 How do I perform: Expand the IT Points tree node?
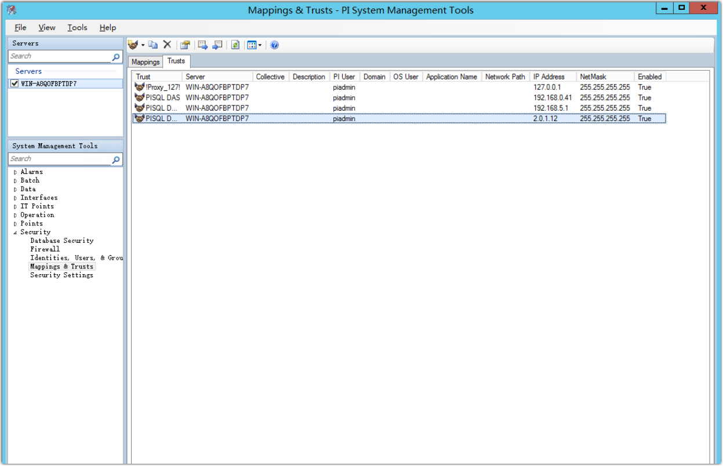15,206
